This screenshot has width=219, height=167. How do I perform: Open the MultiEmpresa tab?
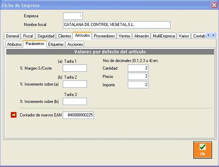pyautogui.click(x=164, y=36)
